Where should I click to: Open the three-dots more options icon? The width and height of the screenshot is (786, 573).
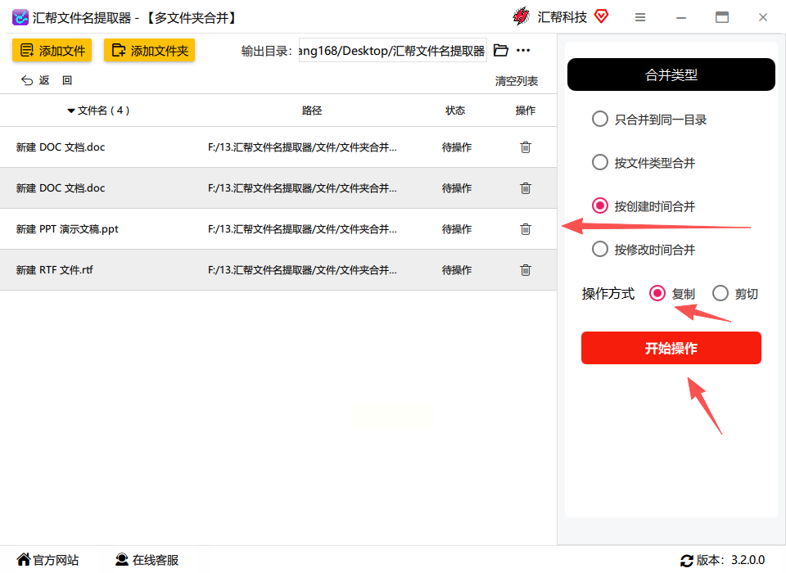pos(523,50)
